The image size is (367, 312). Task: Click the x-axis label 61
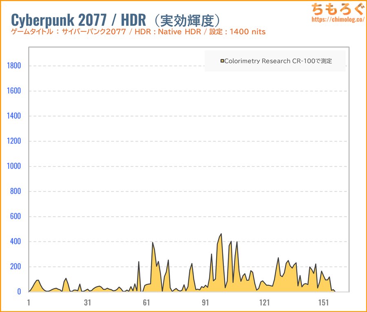point(146,303)
